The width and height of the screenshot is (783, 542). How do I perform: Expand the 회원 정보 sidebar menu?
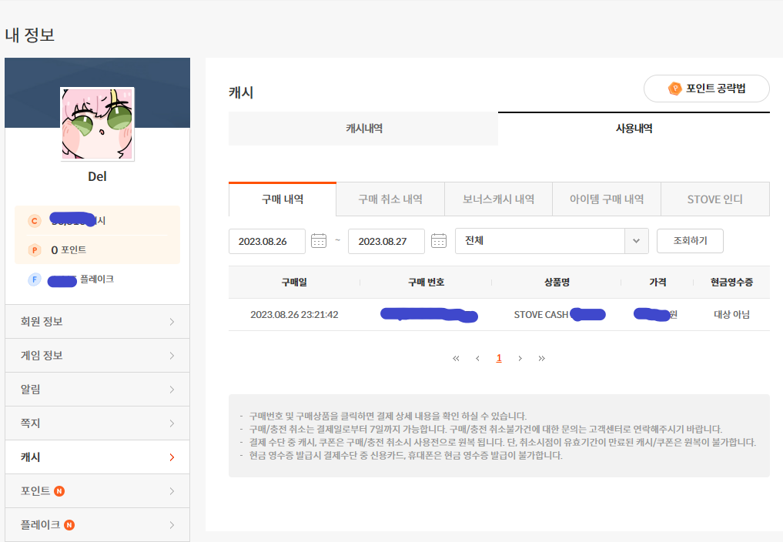(x=97, y=322)
